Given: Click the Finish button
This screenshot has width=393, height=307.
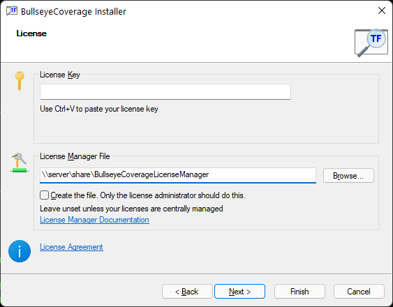Looking at the screenshot, I should tap(299, 292).
